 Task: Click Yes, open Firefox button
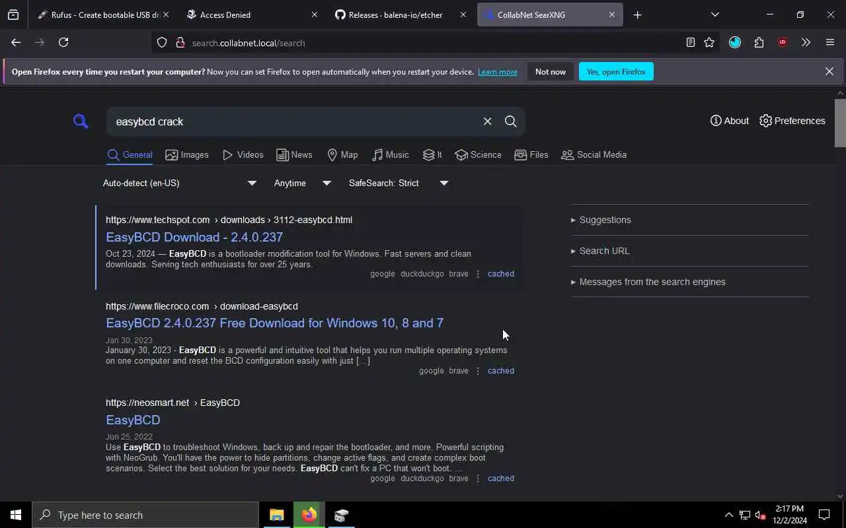[x=616, y=71]
